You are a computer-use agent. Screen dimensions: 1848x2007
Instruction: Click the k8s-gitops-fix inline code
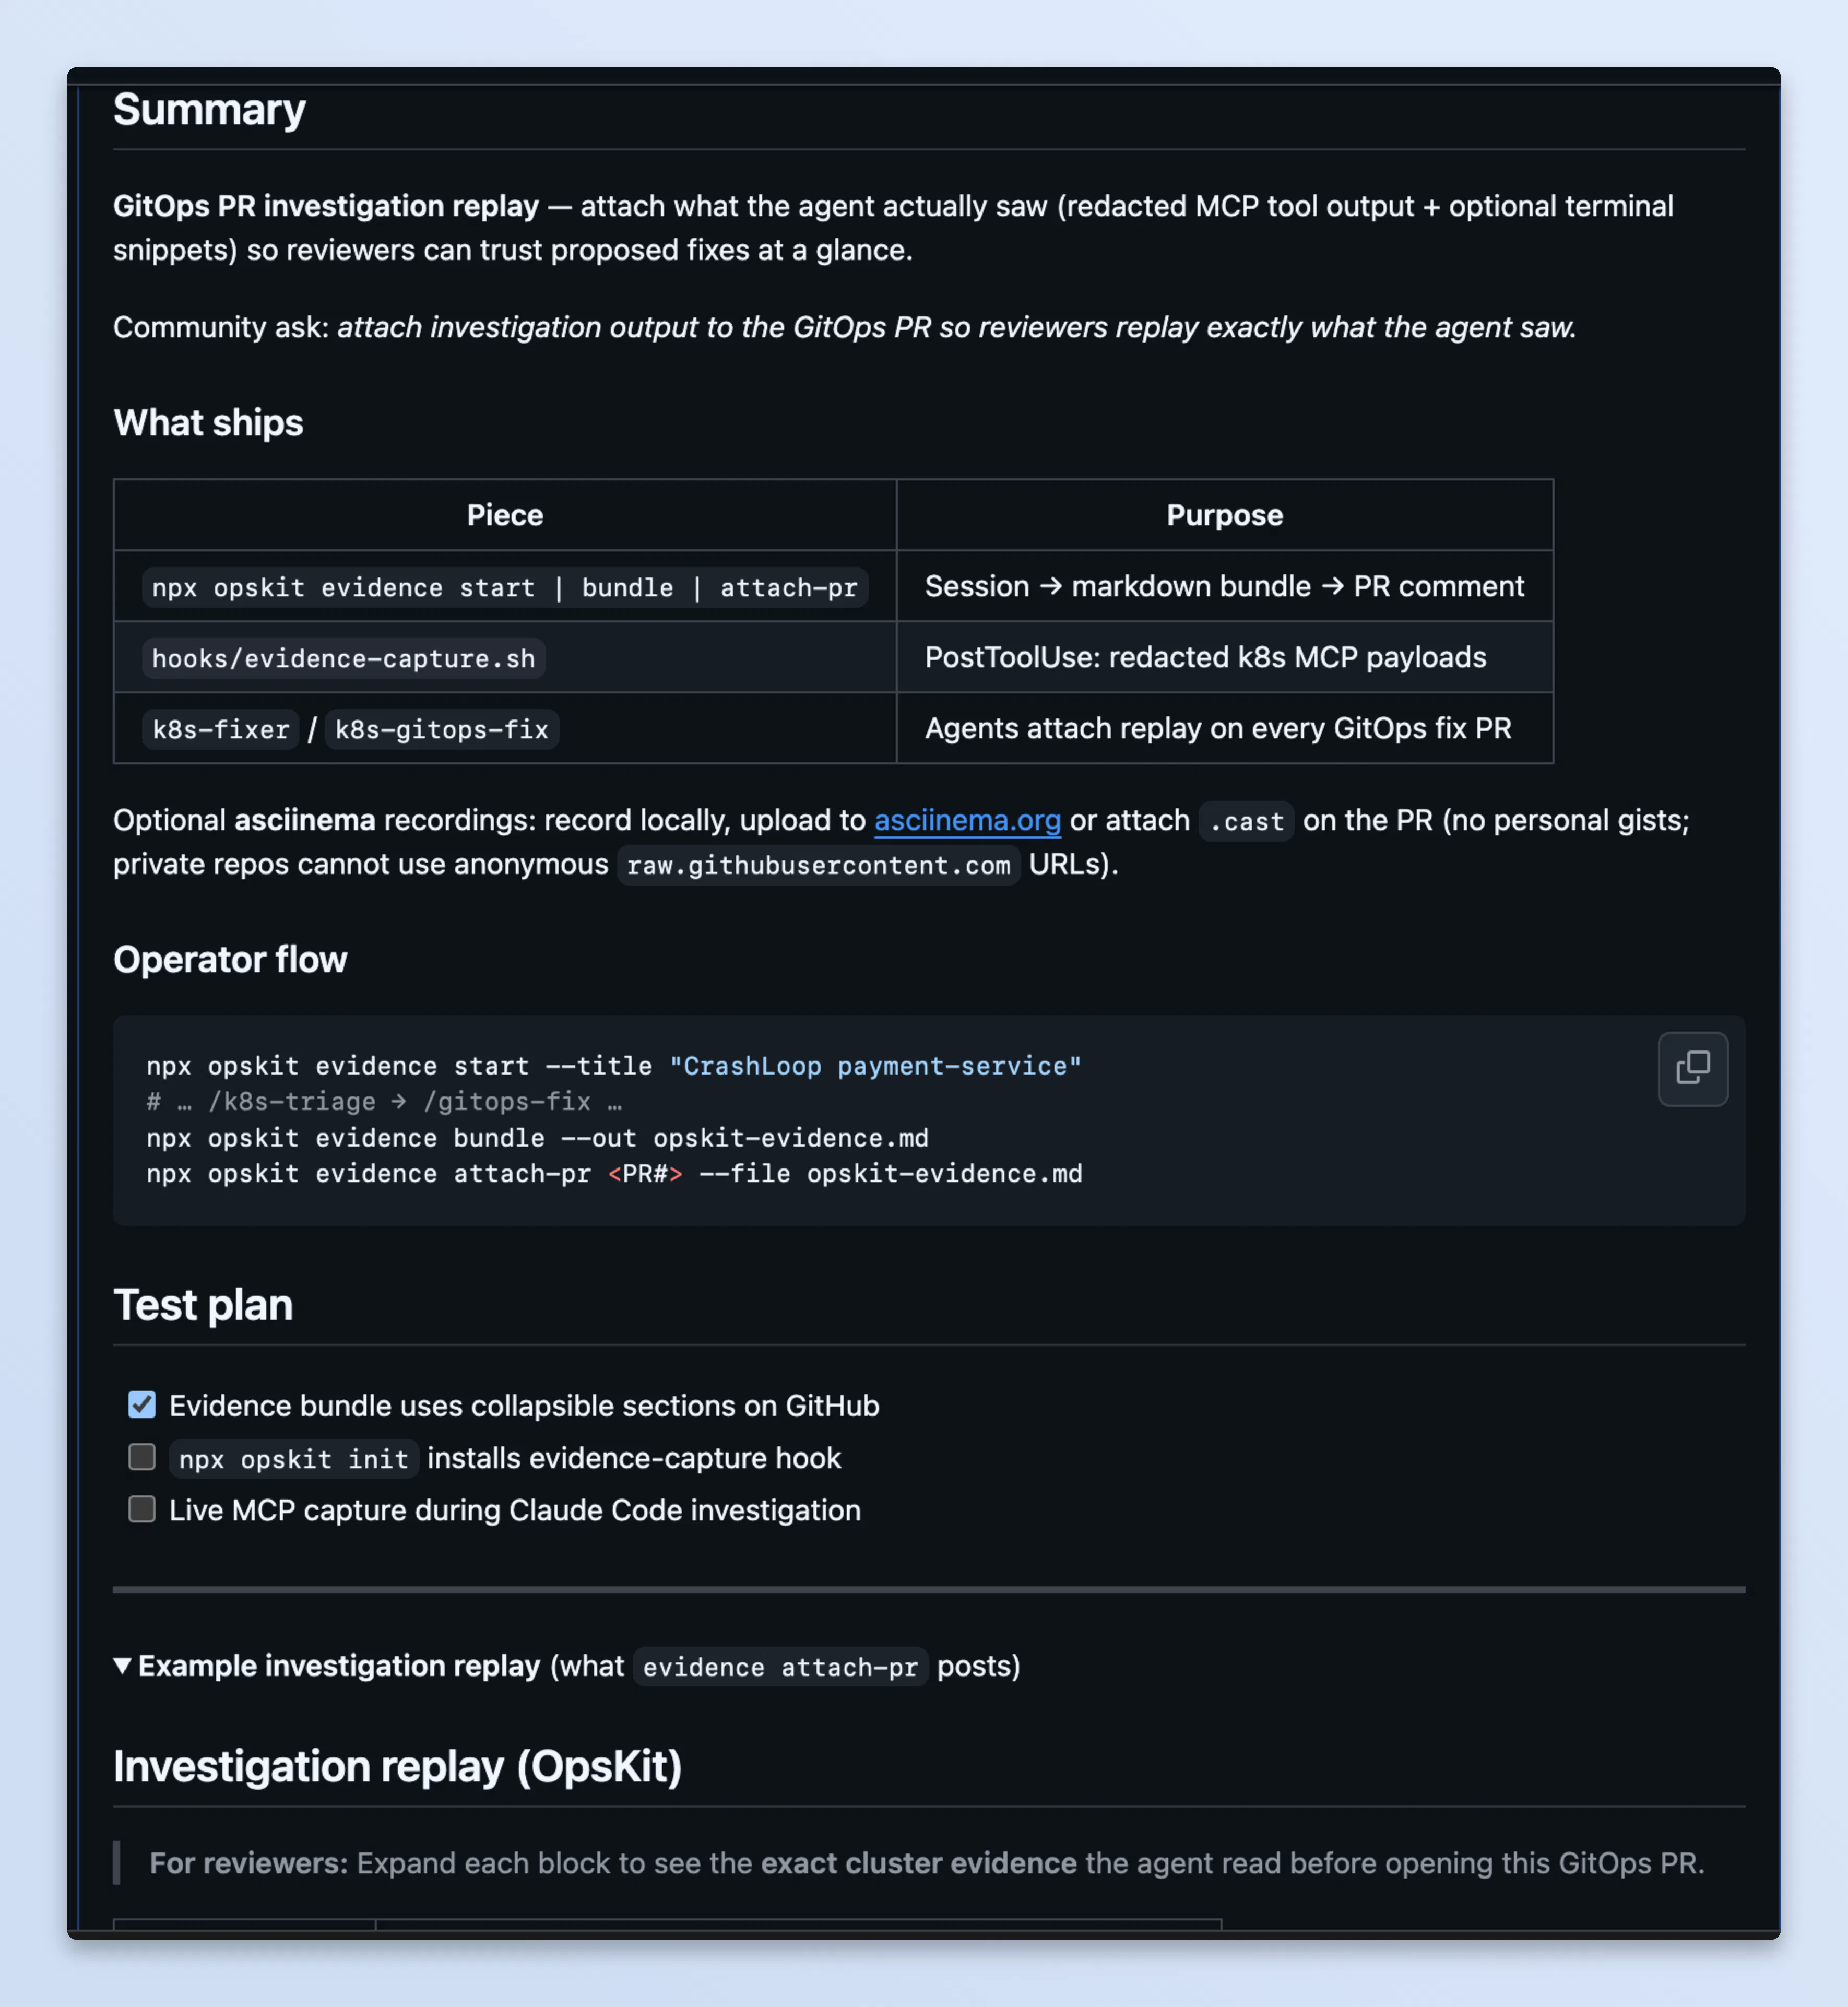point(441,729)
